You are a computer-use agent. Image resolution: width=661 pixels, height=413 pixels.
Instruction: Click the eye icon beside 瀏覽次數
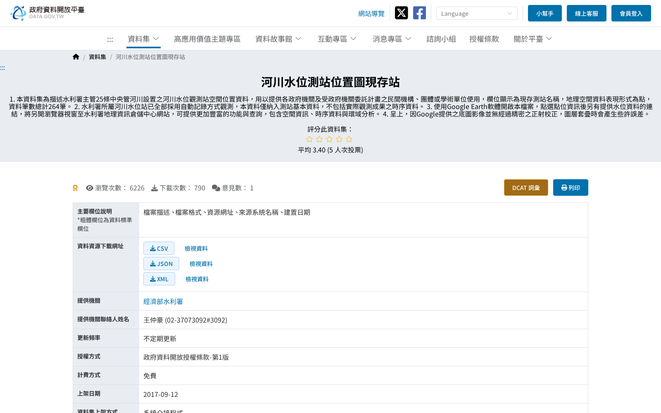click(89, 188)
